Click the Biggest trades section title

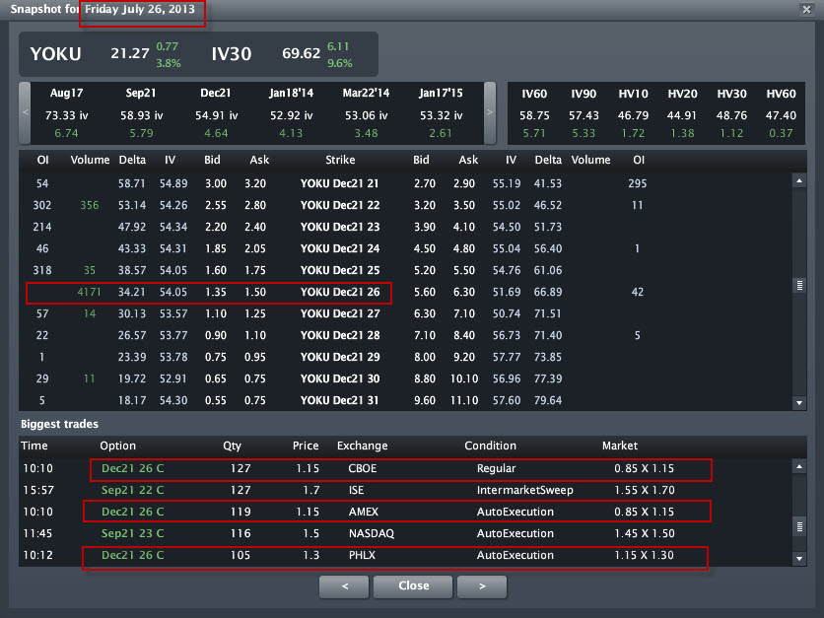point(59,424)
